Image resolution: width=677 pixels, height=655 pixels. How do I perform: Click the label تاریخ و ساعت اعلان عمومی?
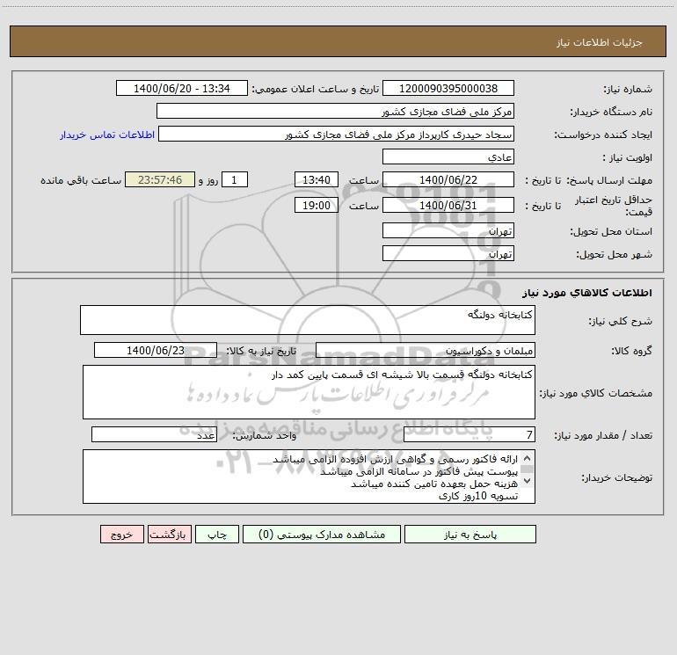(x=316, y=89)
